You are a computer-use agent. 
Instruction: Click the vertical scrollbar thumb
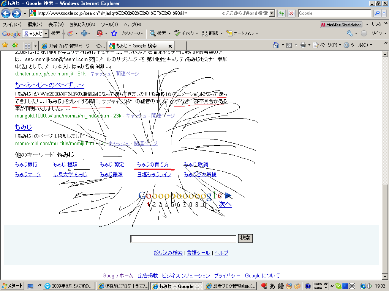point(385,228)
